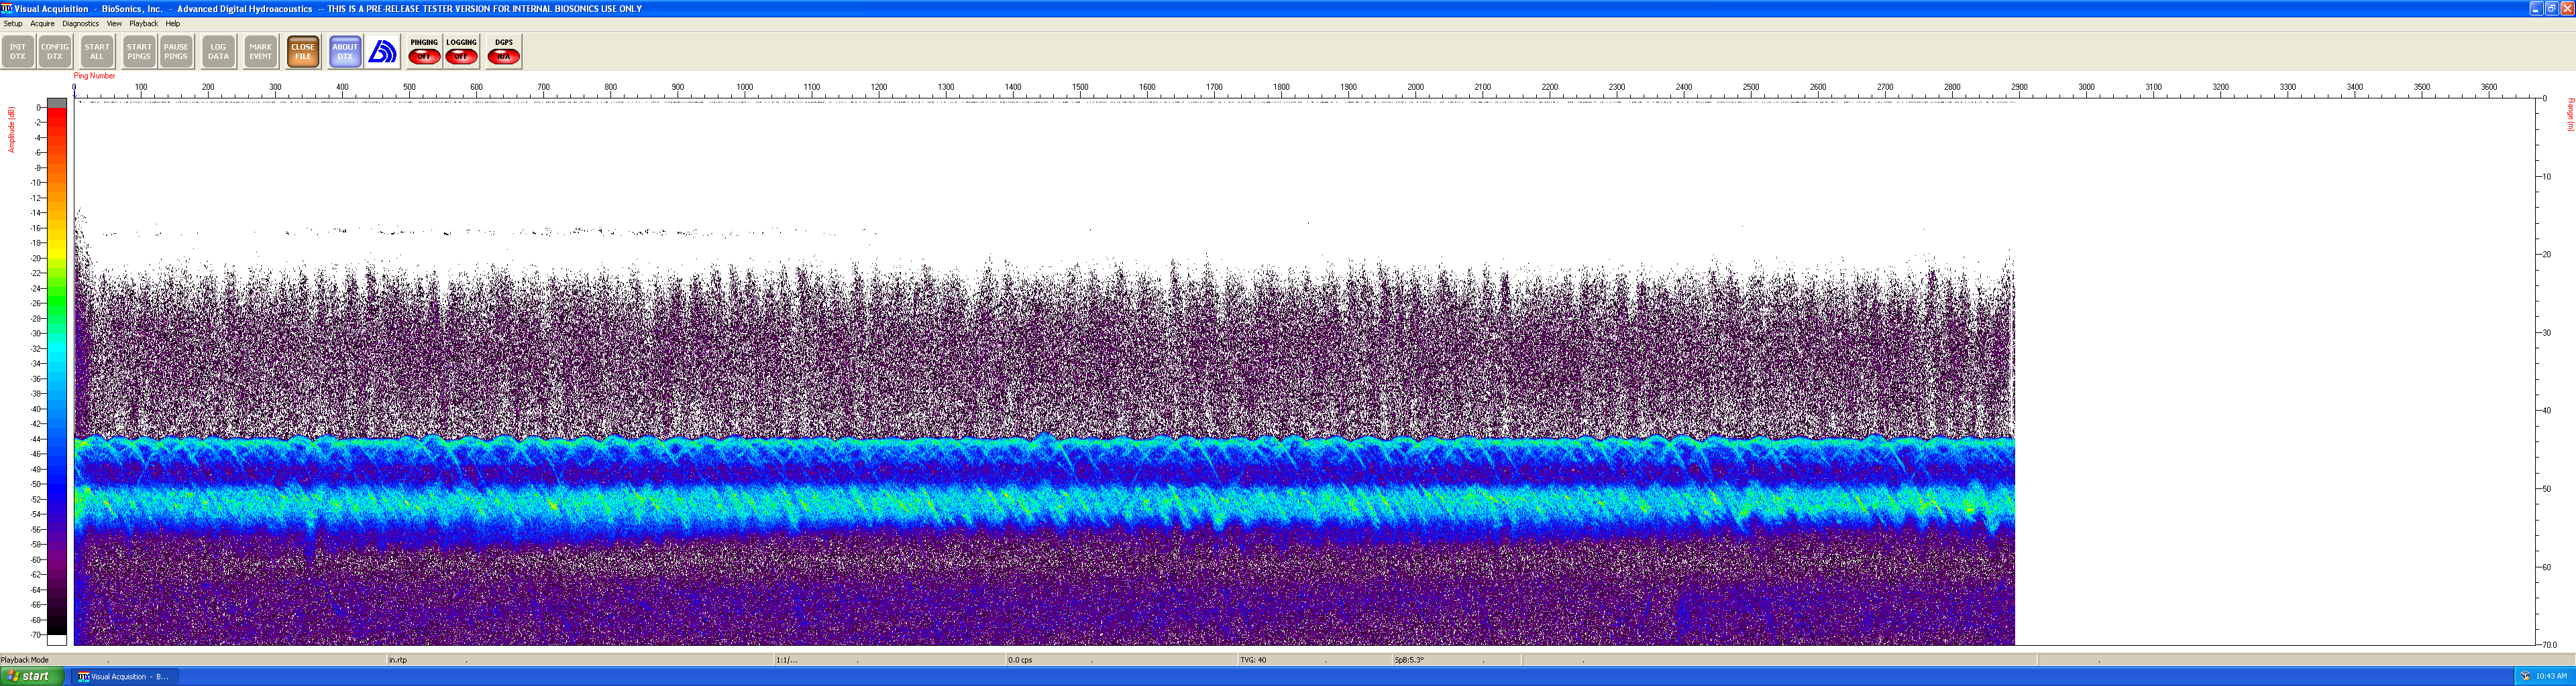Click the START PINGS toolbar button

click(139, 52)
